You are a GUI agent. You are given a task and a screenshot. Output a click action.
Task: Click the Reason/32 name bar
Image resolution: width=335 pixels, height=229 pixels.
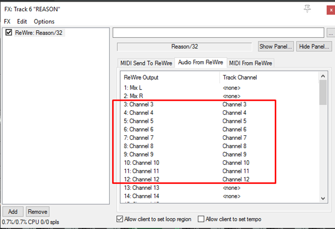[185, 47]
